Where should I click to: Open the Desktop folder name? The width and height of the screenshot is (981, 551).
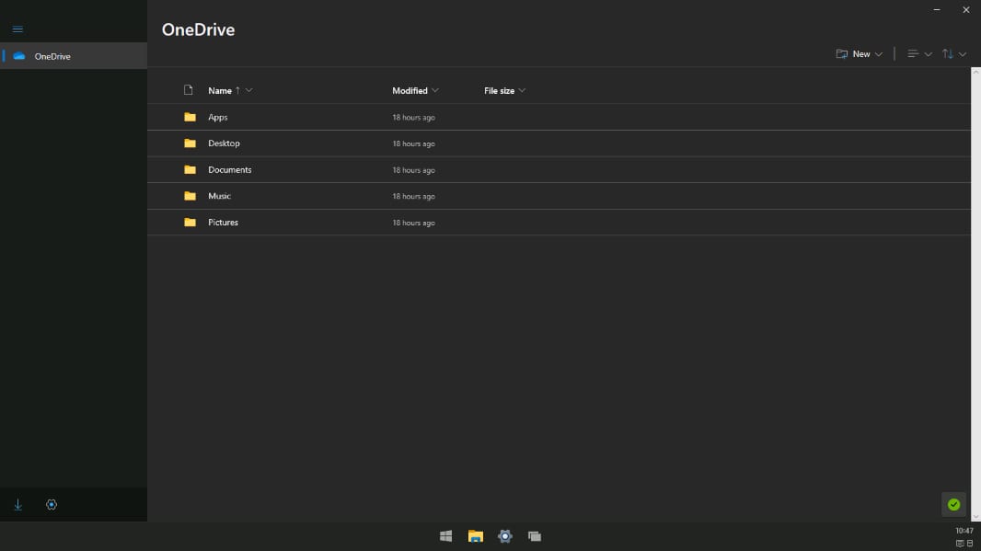(224, 143)
